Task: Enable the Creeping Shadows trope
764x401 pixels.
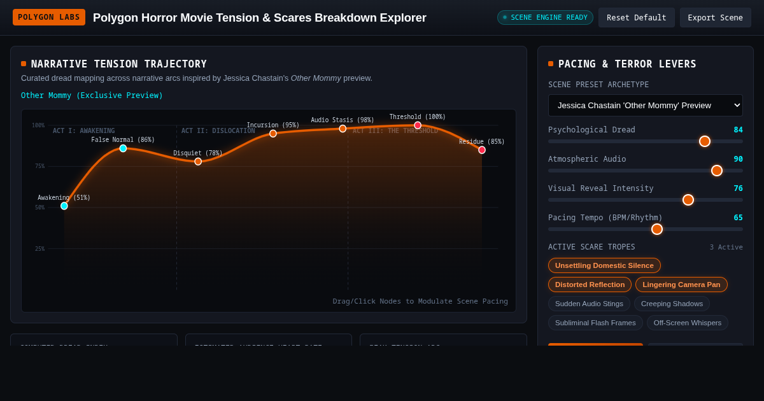Action: 672,304
